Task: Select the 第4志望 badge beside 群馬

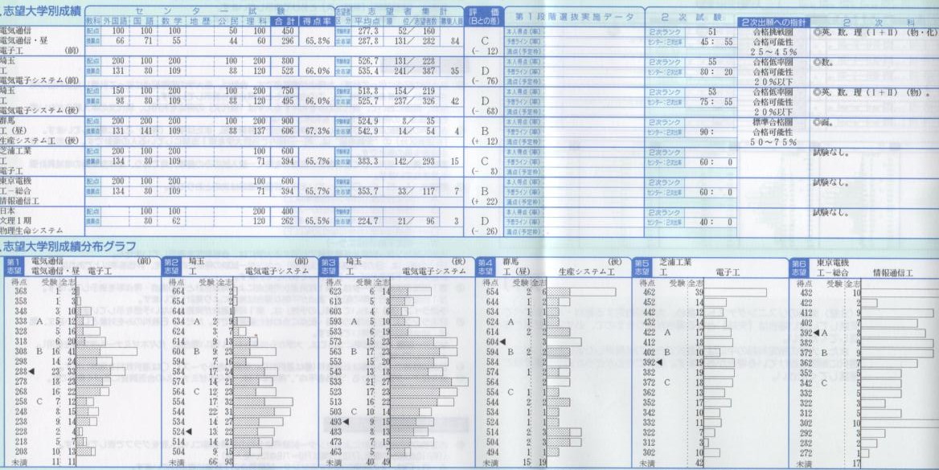Action: 485,266
